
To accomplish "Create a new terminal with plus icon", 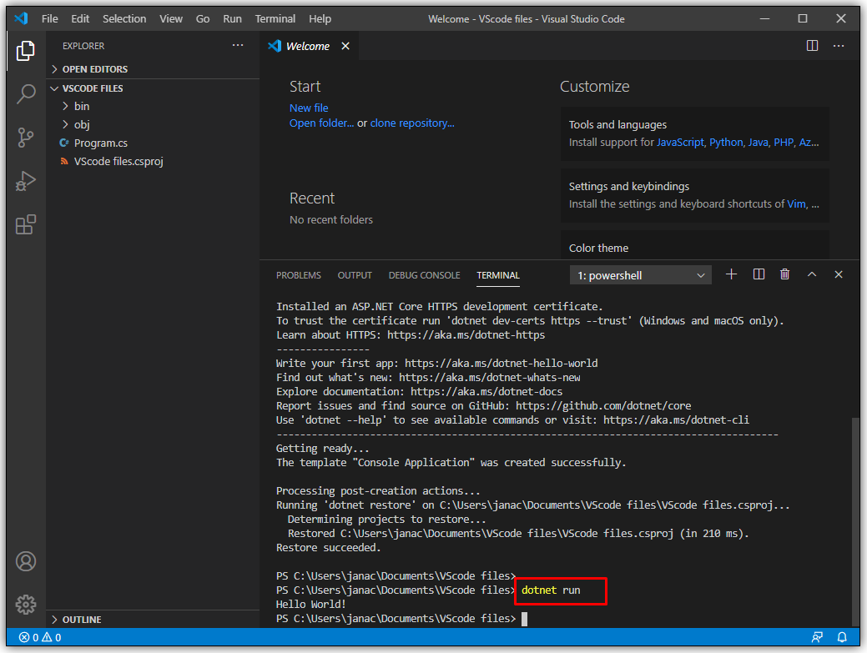I will 731,274.
